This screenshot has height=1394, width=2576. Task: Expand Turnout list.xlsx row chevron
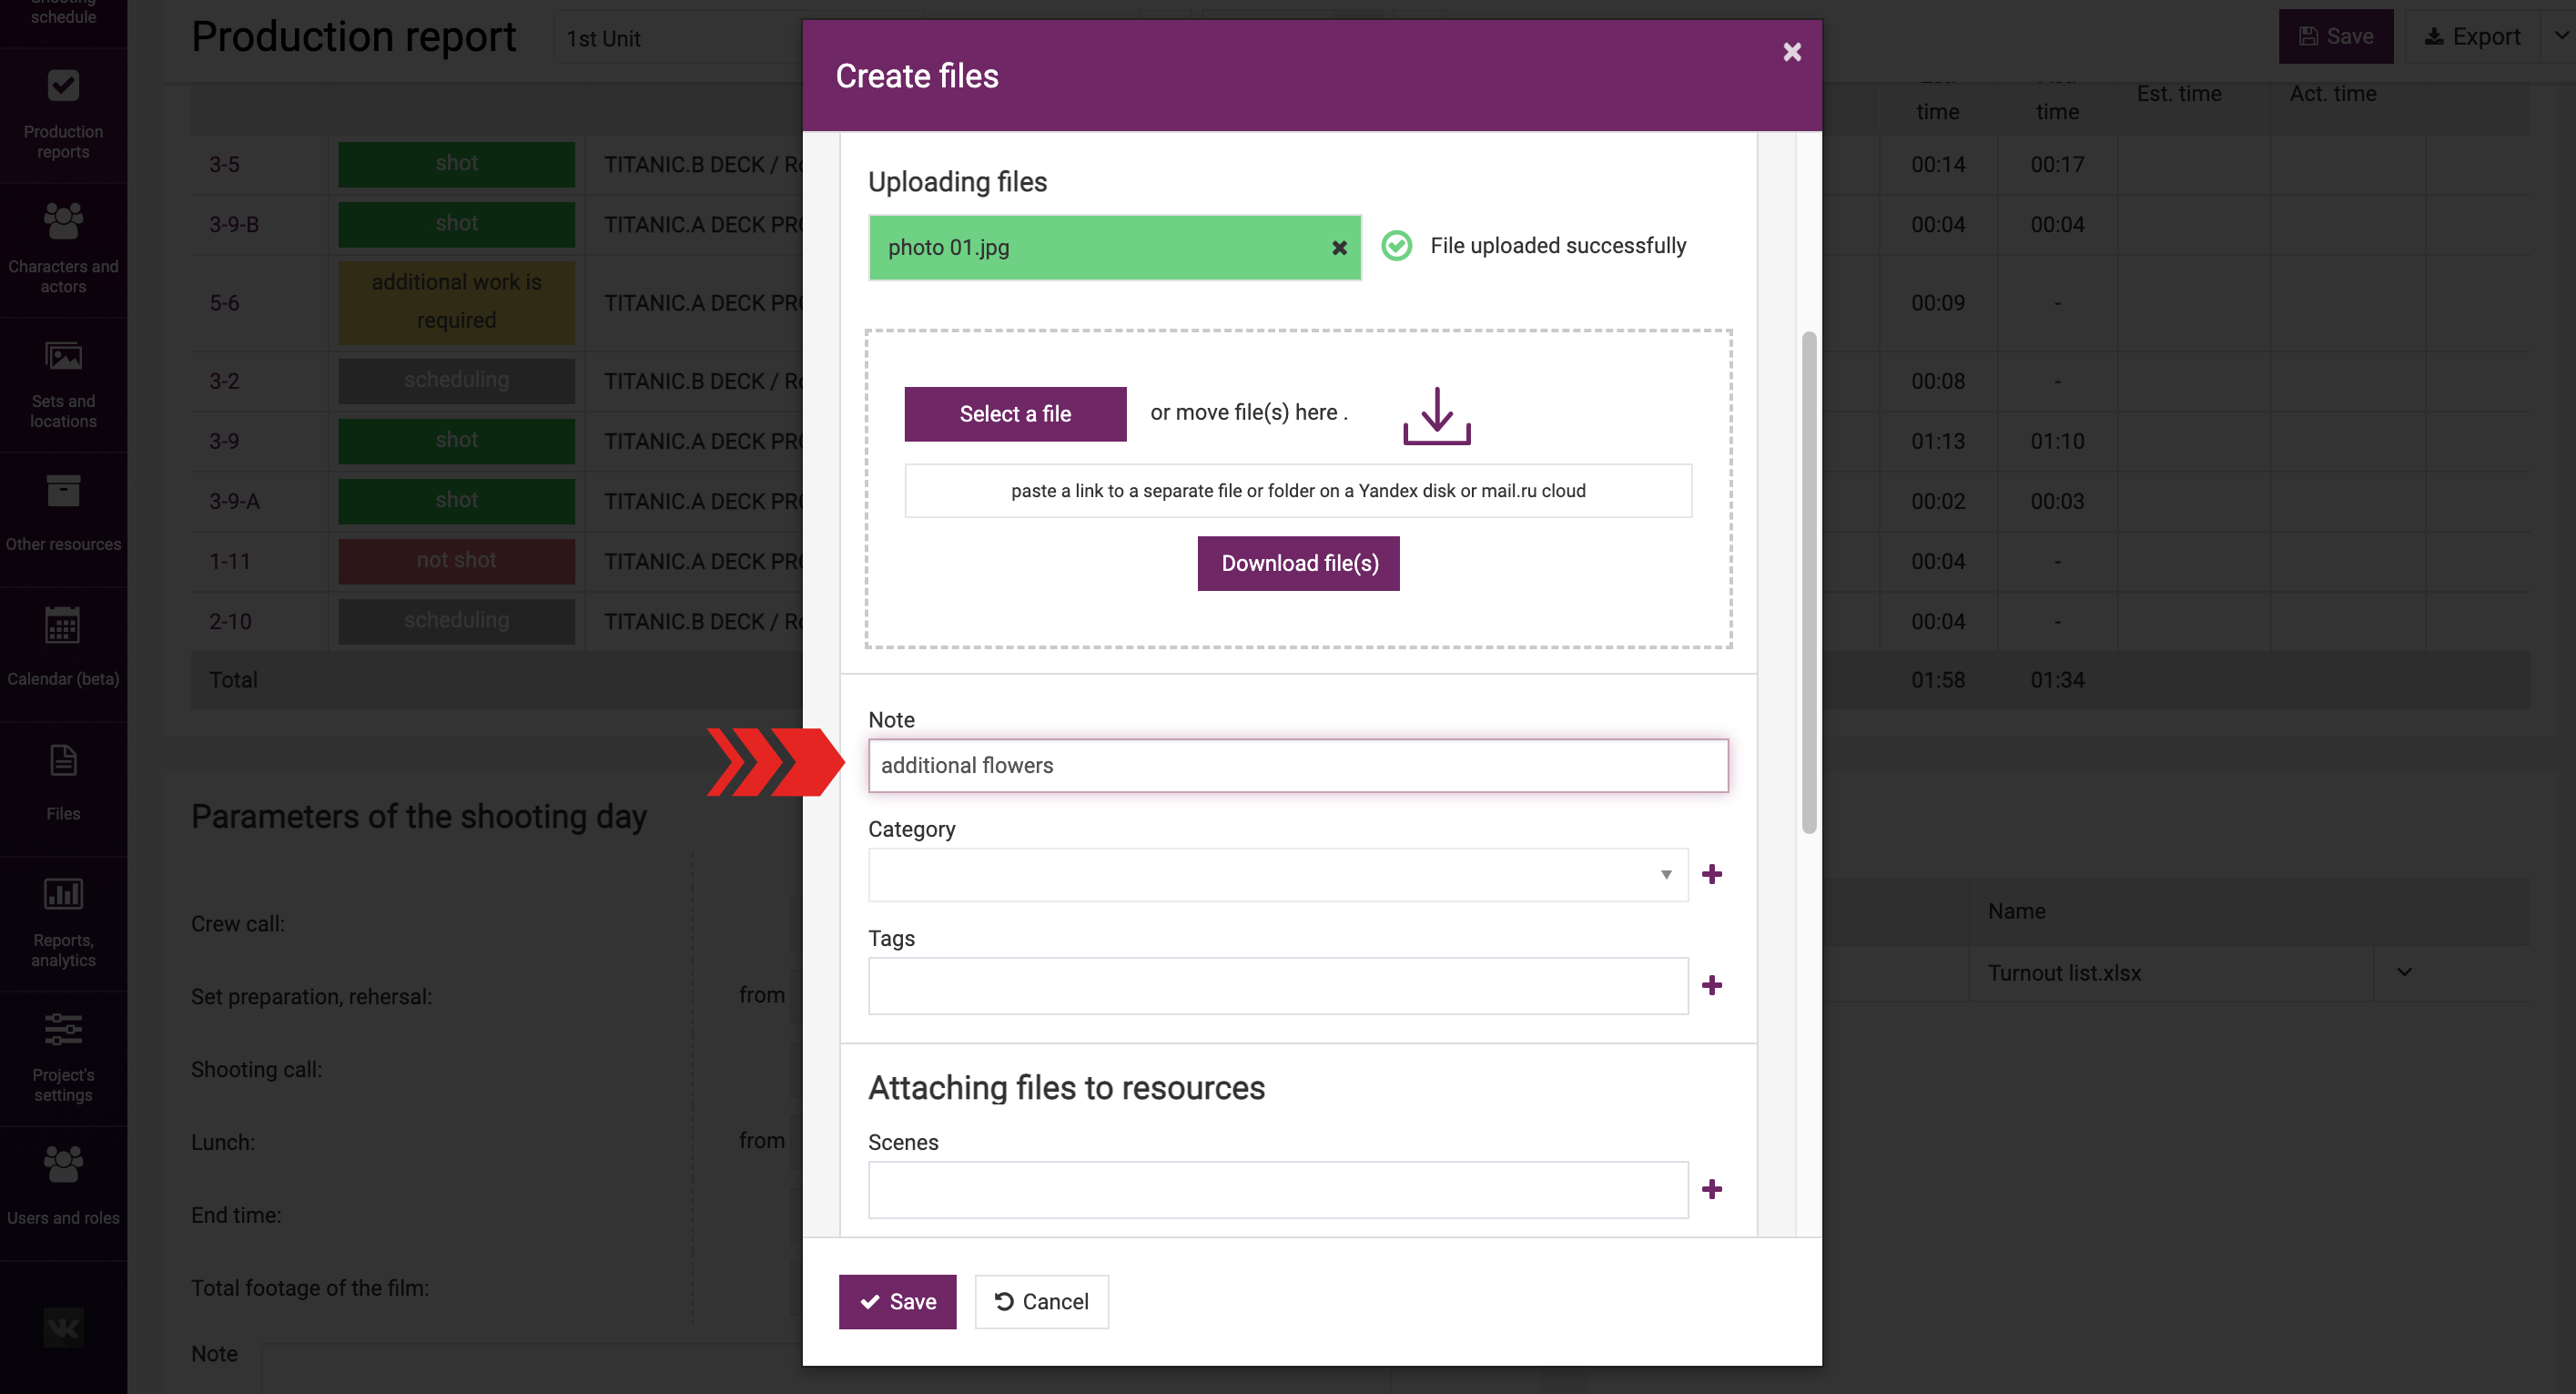pyautogui.click(x=2404, y=972)
